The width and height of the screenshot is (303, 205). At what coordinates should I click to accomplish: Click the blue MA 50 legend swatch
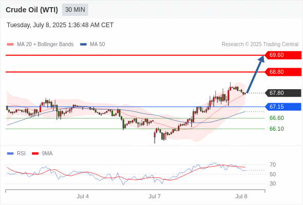click(x=83, y=45)
